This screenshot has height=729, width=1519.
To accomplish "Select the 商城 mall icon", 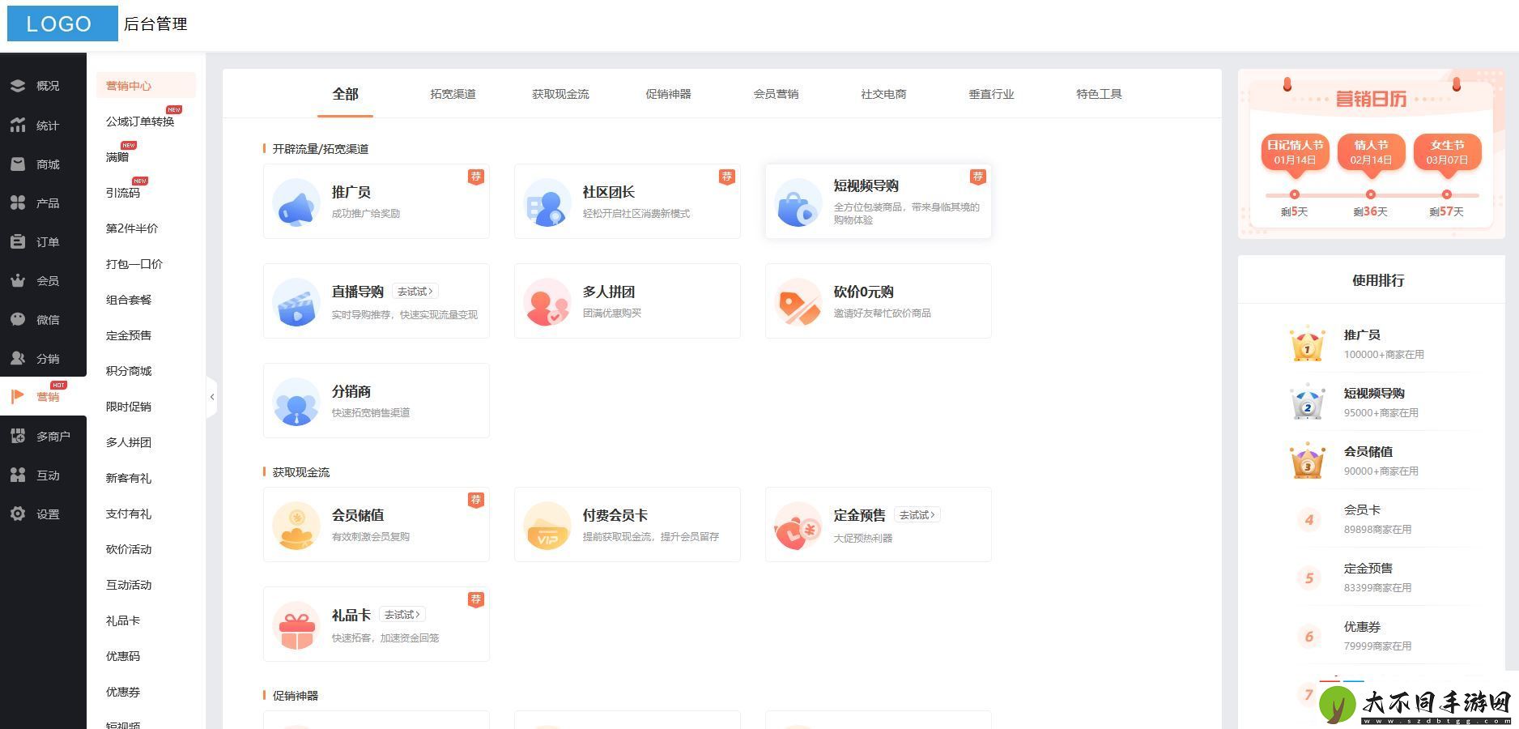I will coord(17,164).
